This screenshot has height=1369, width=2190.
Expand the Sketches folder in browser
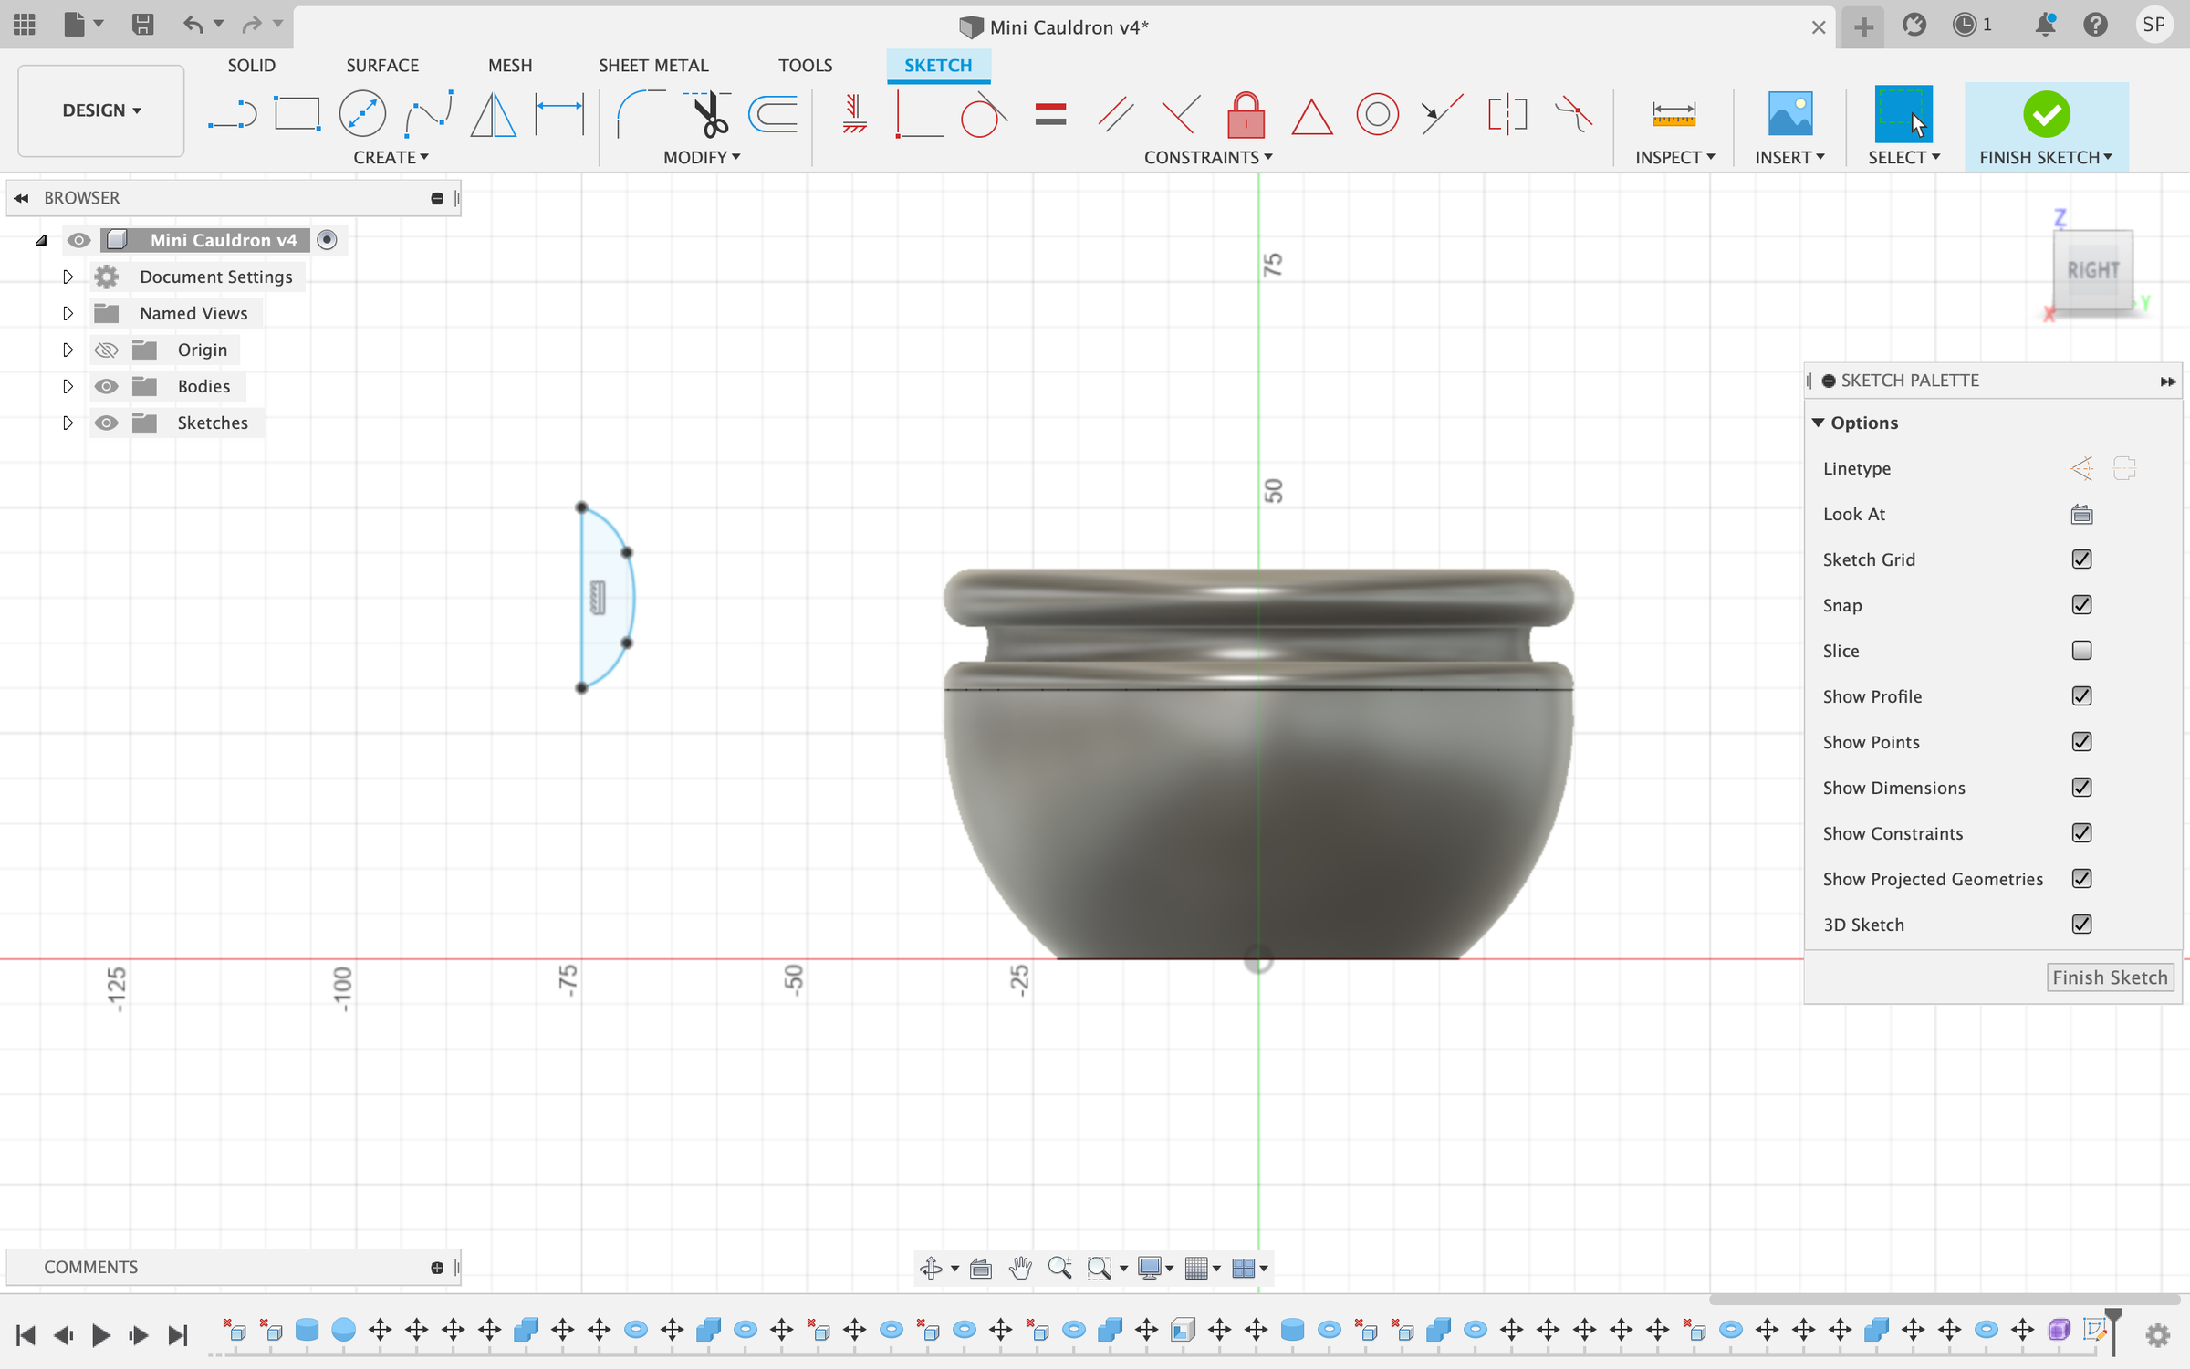pos(68,422)
